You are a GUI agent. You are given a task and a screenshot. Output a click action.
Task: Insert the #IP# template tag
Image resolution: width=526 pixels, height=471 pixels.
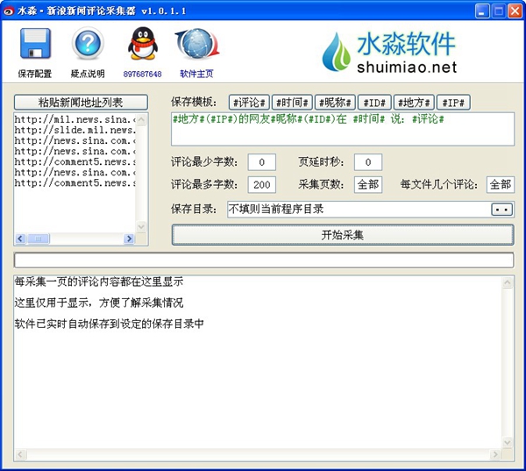point(453,103)
